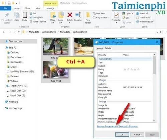Click Select all in ribbon
Viewport: 167px width, 140px height.
tap(142, 13)
